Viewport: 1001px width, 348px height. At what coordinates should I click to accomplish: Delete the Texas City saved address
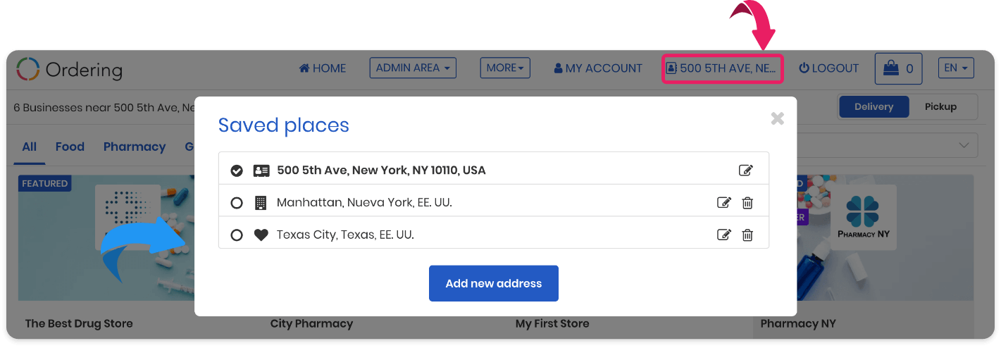(747, 235)
